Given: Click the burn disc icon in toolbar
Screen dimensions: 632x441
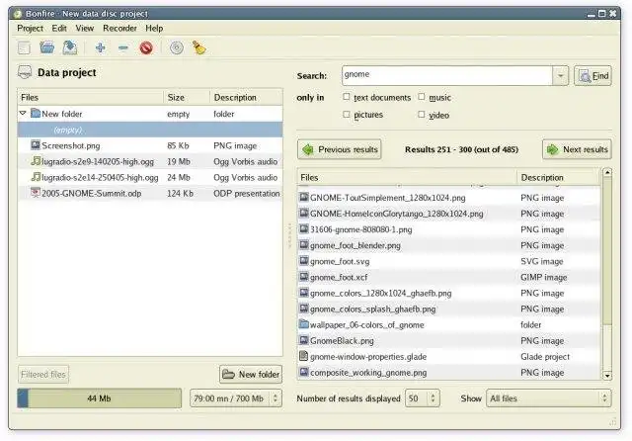Looking at the screenshot, I should pos(176,47).
